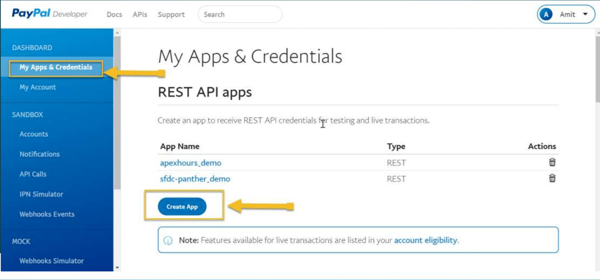Open My Account in sidebar
Screen dimensions: 600x280
38,87
